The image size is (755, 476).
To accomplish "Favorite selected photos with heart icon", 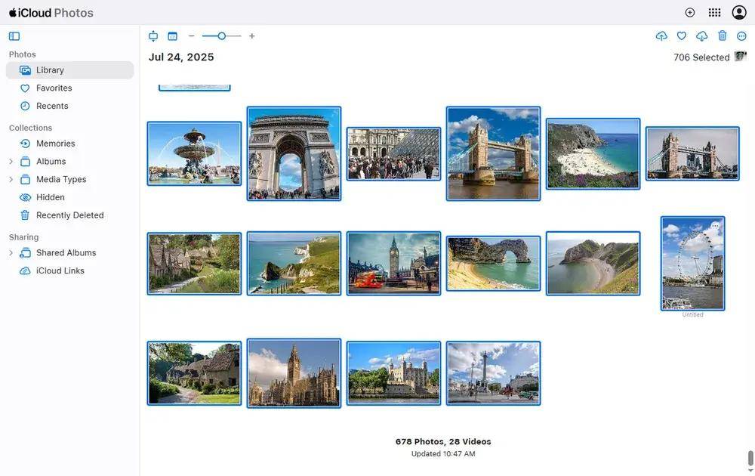I will pos(682,36).
